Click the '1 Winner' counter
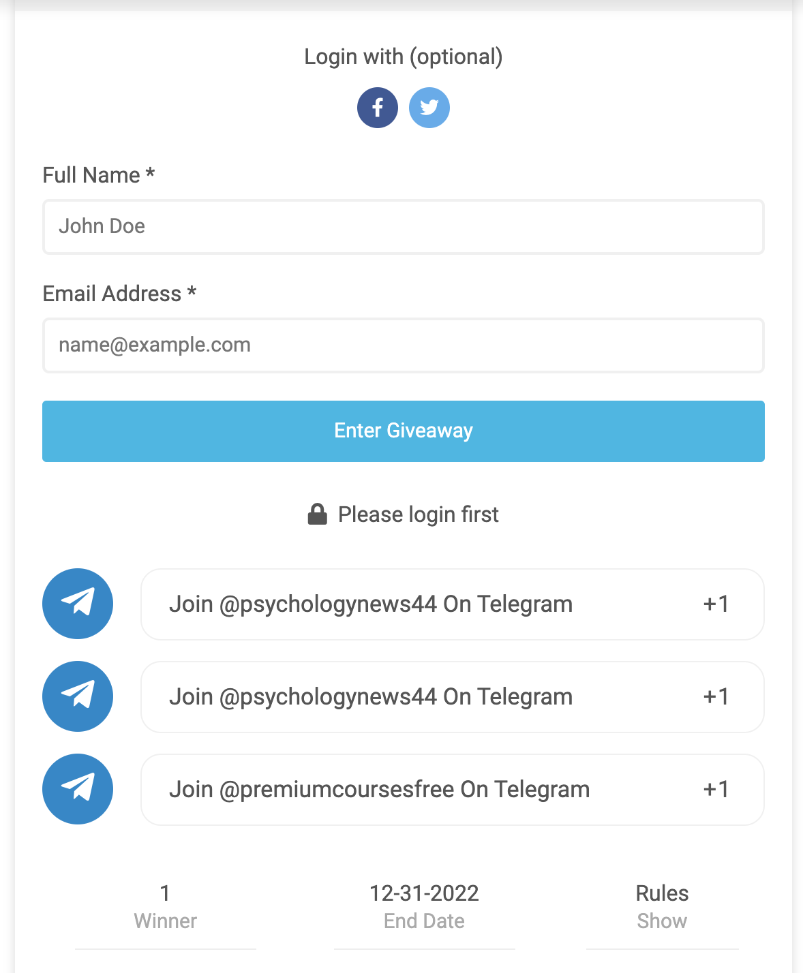The height and width of the screenshot is (973, 803). (164, 906)
